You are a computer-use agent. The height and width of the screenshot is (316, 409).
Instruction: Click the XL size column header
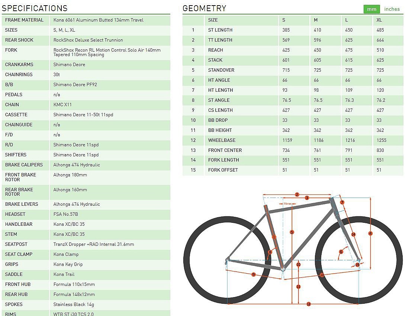click(379, 20)
